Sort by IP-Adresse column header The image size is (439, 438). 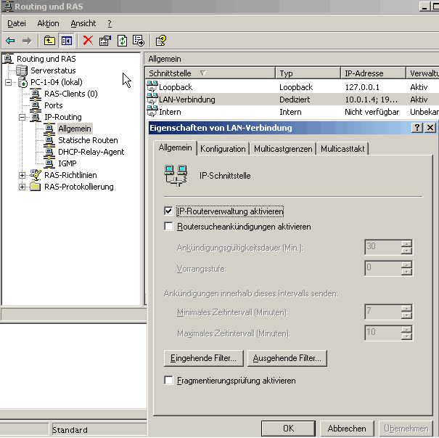pos(373,73)
